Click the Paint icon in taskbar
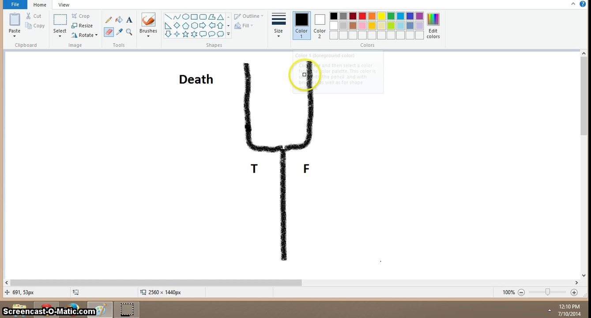The image size is (591, 318). pos(100,310)
